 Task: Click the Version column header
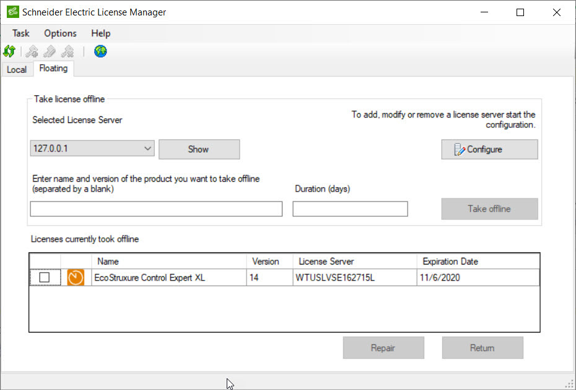point(269,261)
